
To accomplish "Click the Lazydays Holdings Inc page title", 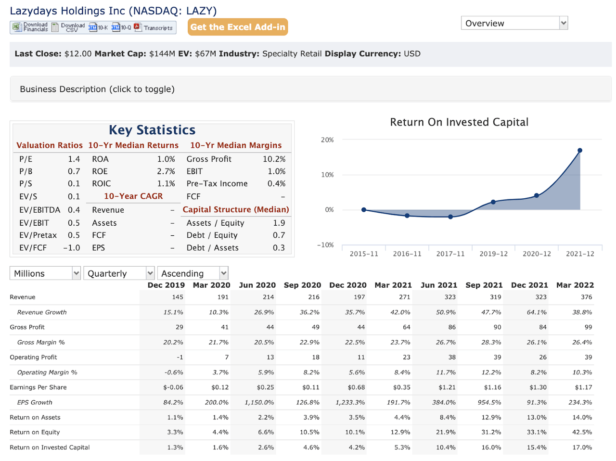I will (x=113, y=11).
